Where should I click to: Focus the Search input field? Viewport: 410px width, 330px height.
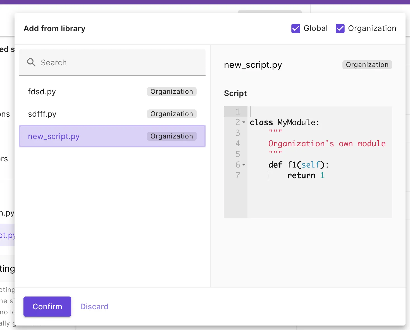(x=112, y=63)
